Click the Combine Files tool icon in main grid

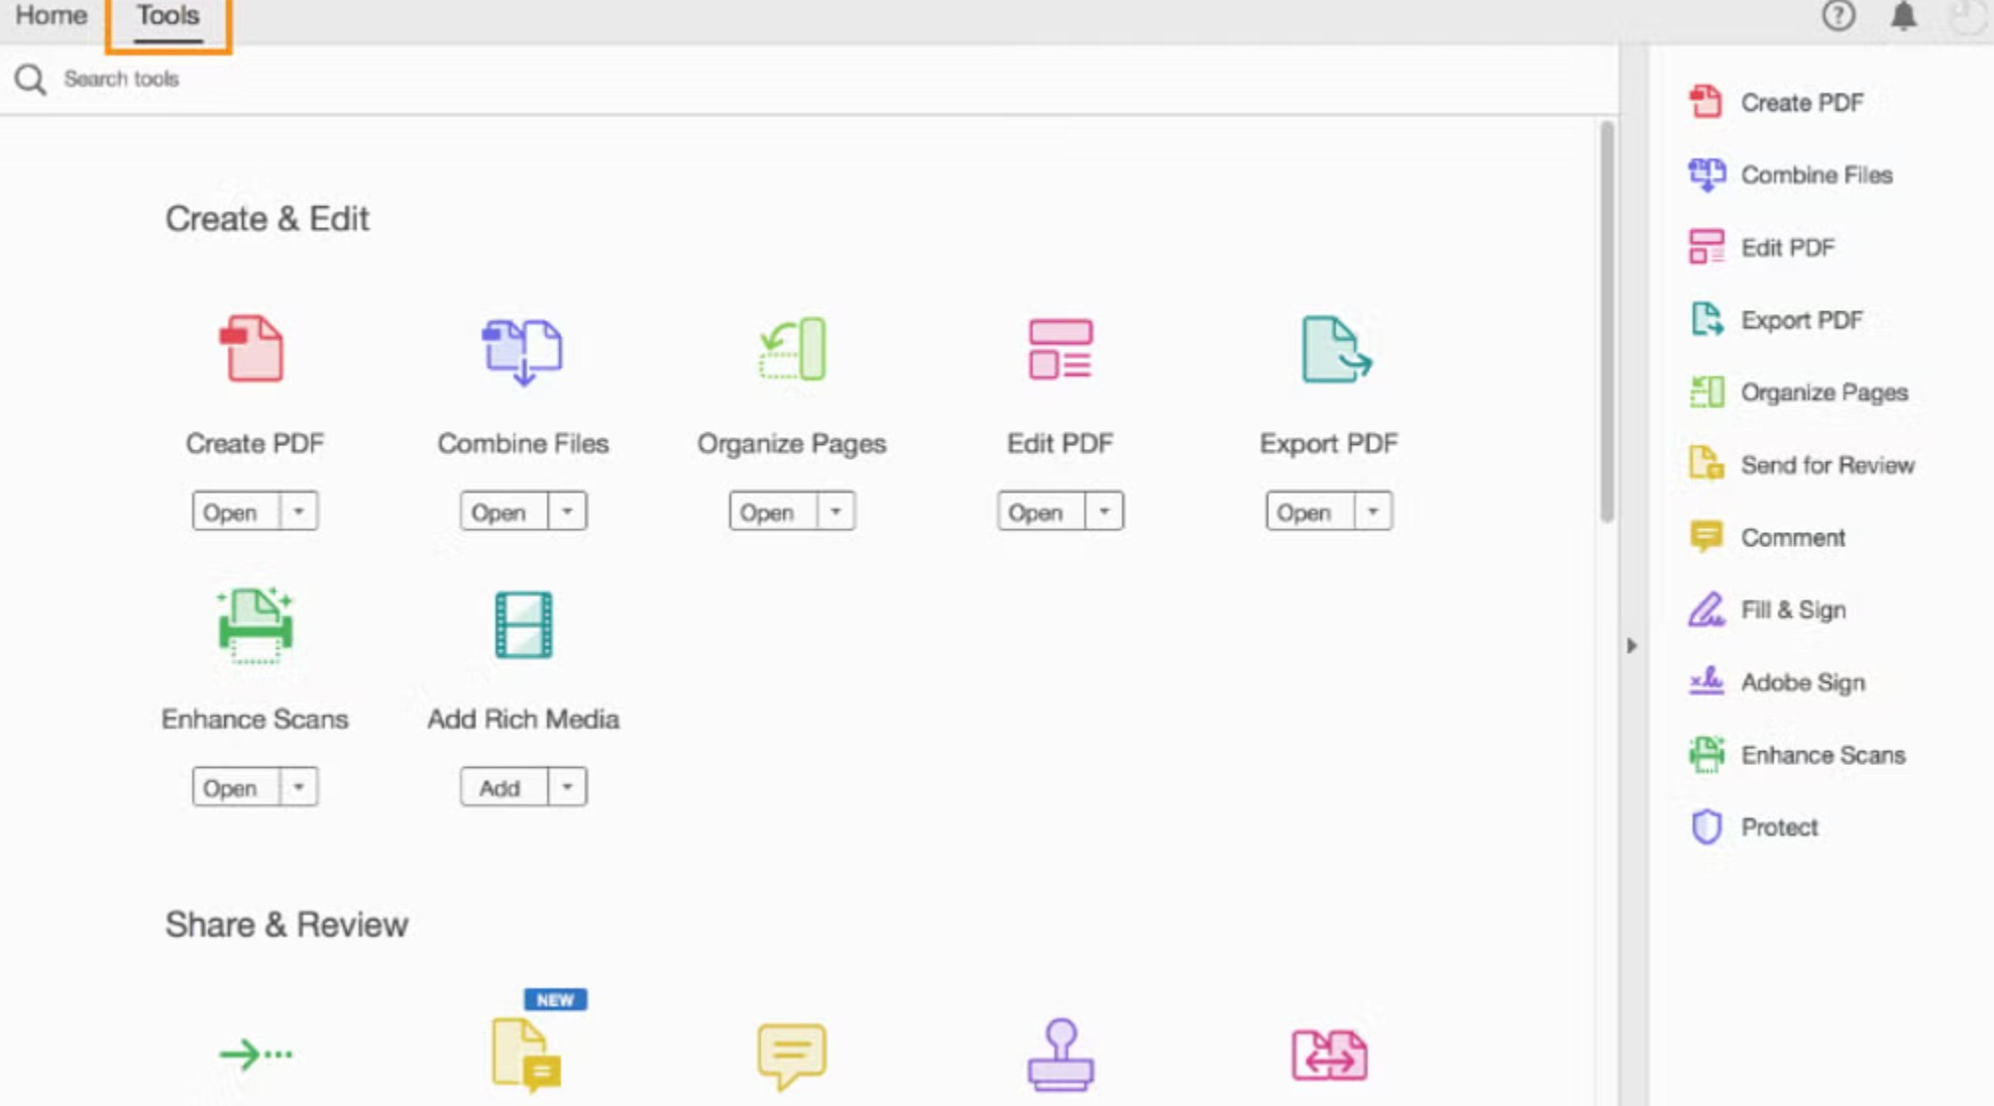[x=522, y=351]
